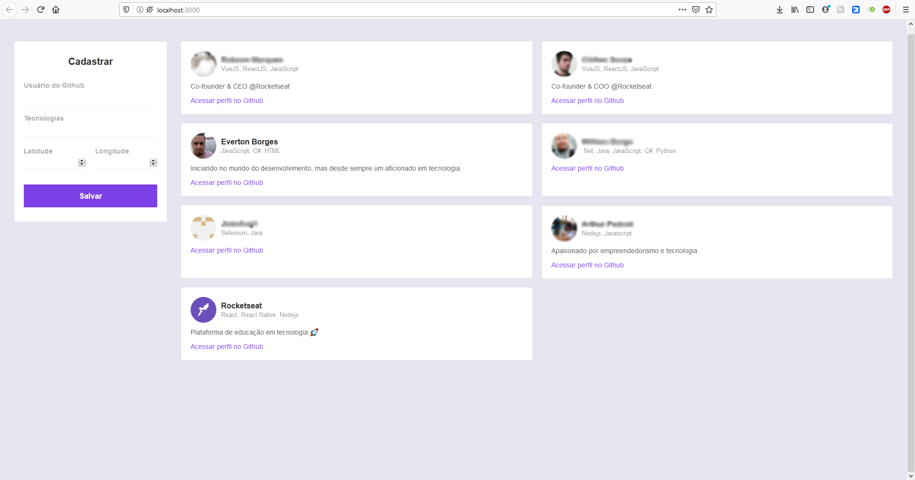
Task: Open the browser home page
Action: pyautogui.click(x=56, y=10)
